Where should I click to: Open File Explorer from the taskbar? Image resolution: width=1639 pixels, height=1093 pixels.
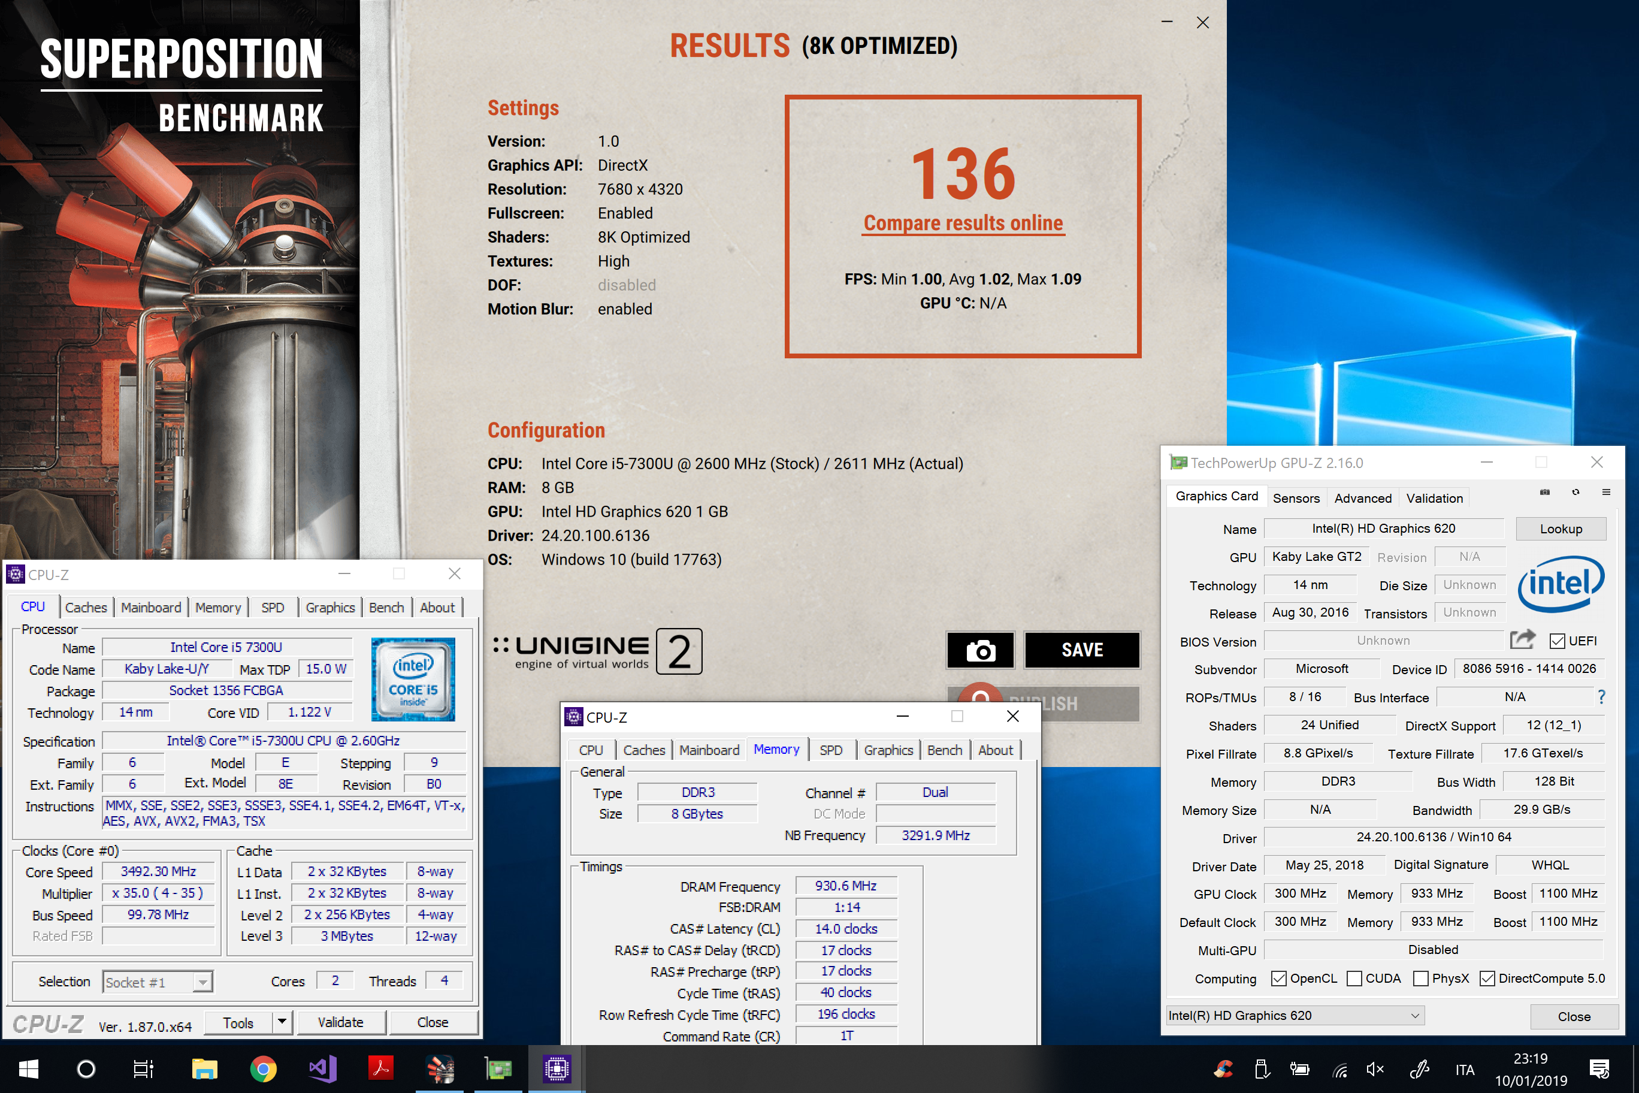[x=205, y=1068]
